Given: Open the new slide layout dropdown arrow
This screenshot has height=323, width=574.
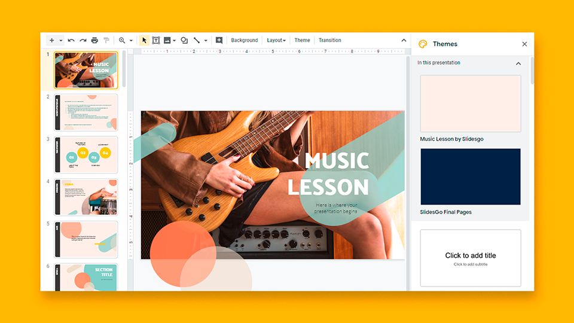Looking at the screenshot, I should pyautogui.click(x=60, y=41).
